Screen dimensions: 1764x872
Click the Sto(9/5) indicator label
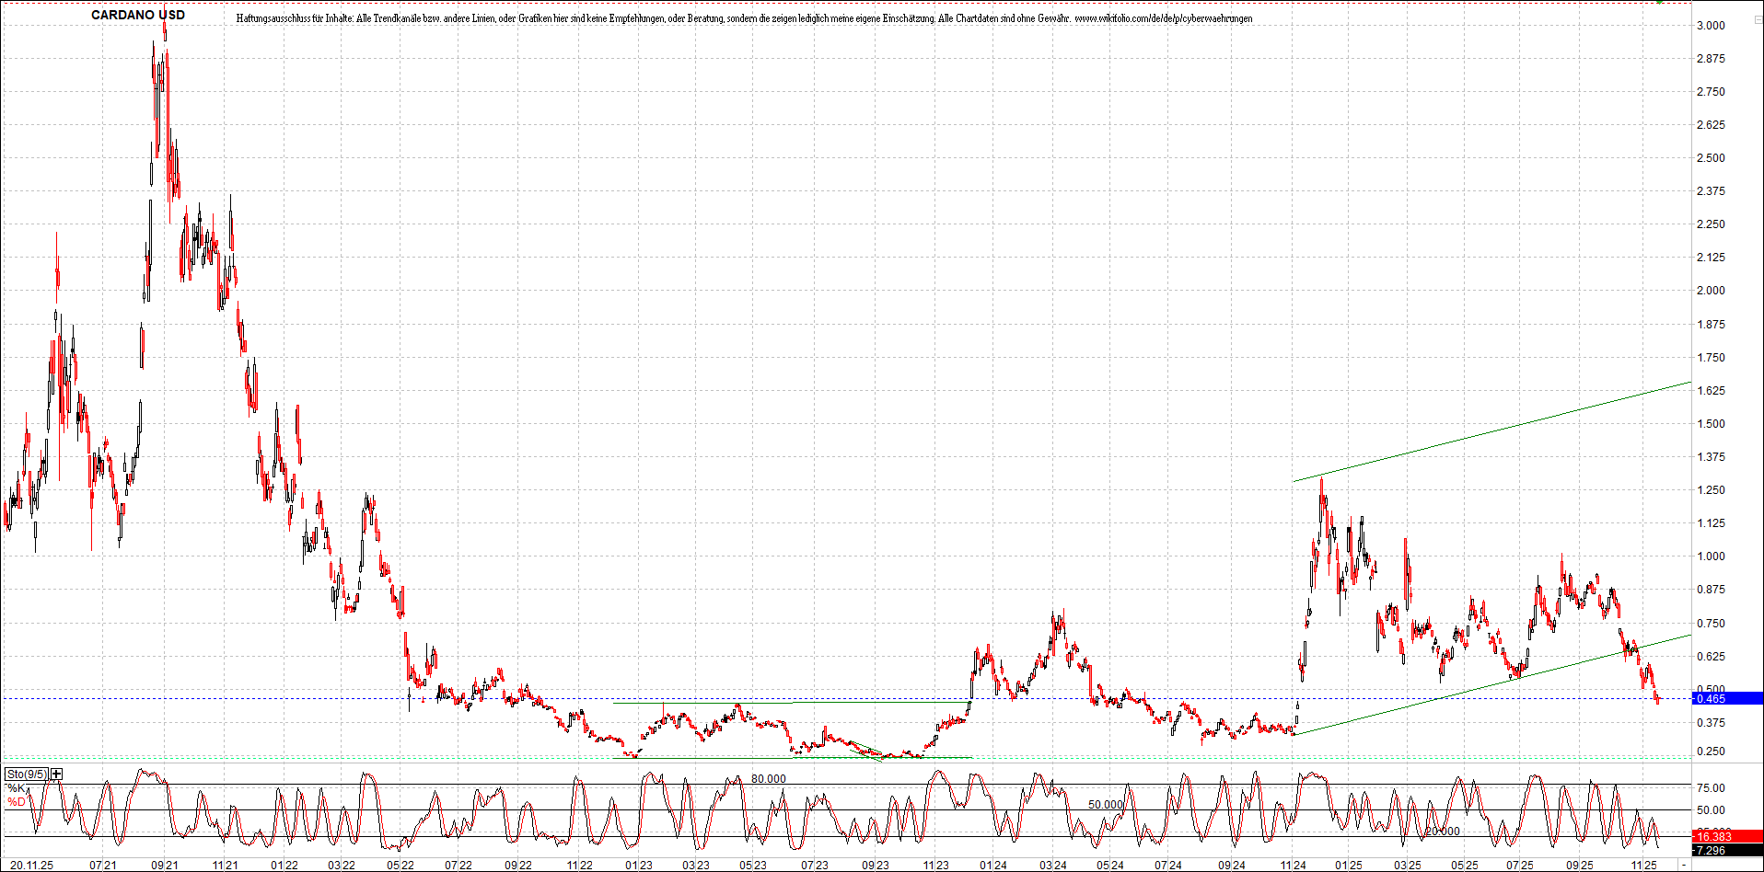tap(26, 774)
